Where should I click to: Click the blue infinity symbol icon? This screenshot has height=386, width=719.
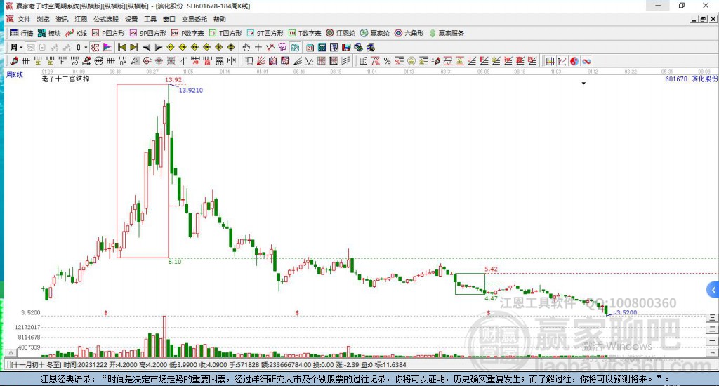pyautogui.click(x=586, y=61)
